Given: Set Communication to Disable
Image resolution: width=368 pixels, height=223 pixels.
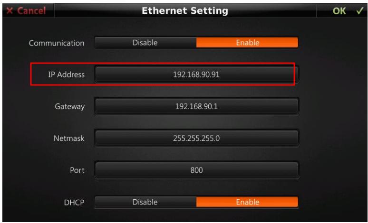Looking at the screenshot, I should [145, 43].
